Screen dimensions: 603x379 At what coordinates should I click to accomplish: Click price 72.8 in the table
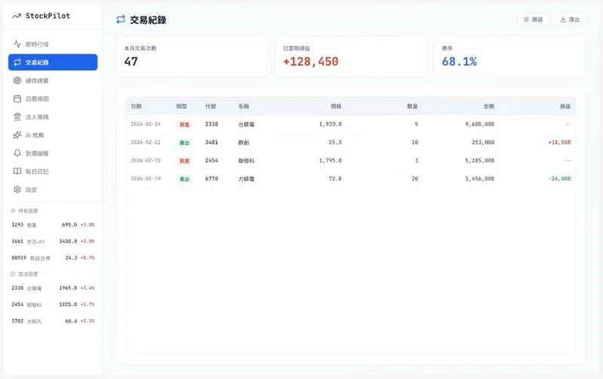335,179
